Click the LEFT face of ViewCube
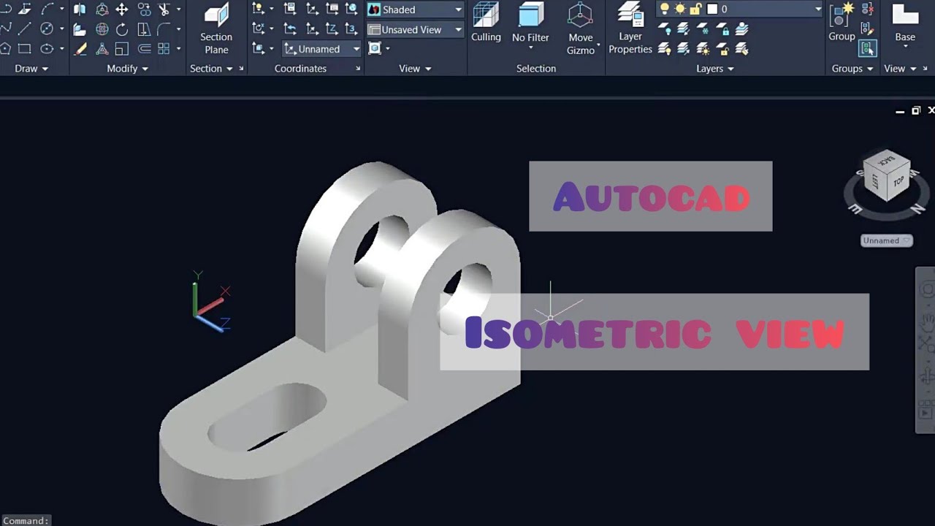 [x=875, y=180]
